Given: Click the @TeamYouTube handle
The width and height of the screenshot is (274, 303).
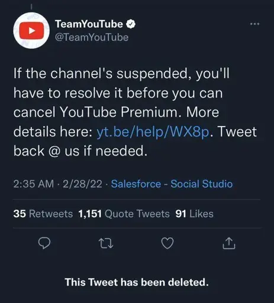Looking at the screenshot, I should (x=92, y=37).
